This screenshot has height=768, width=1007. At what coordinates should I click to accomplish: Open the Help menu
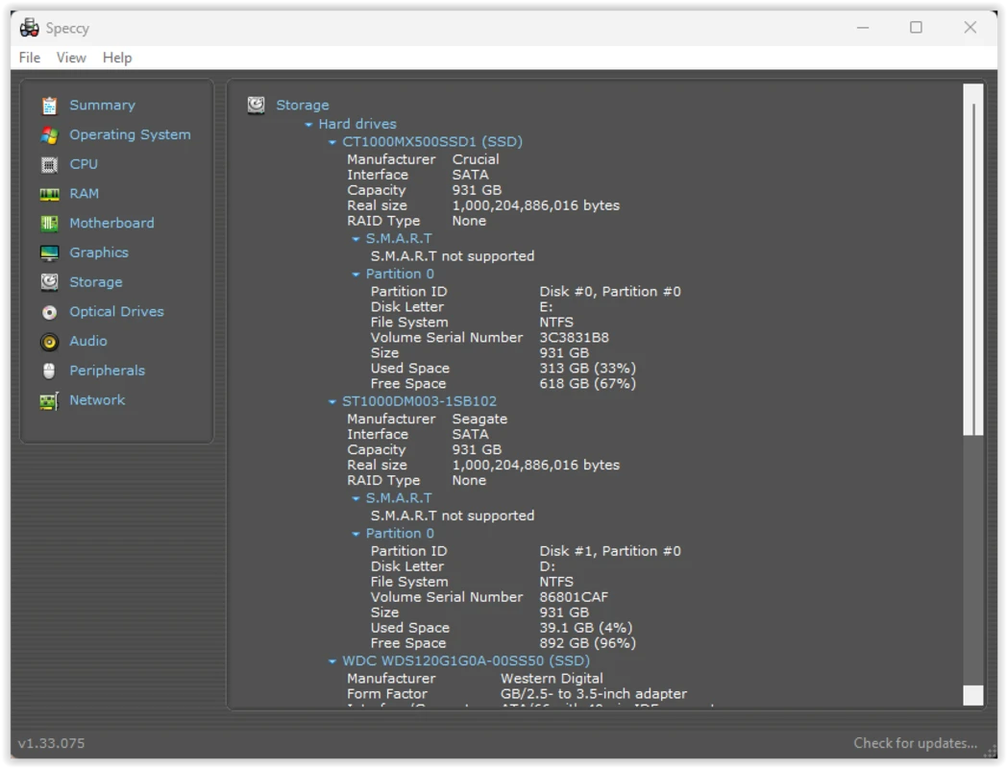pos(117,58)
